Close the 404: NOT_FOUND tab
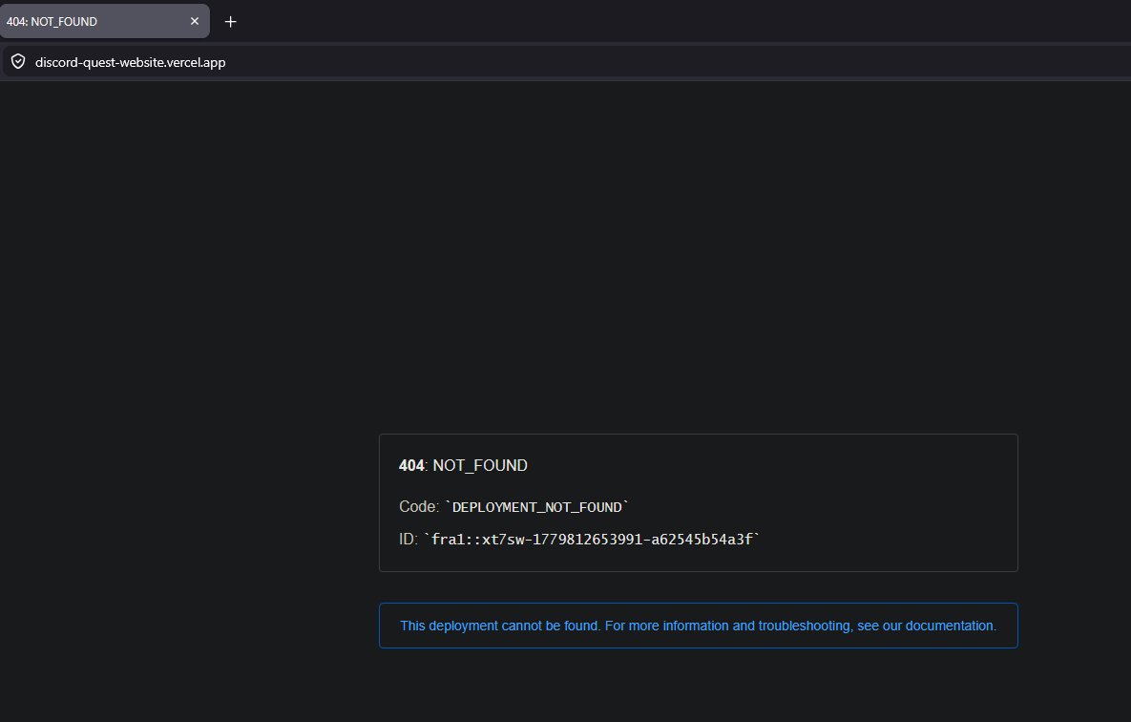The width and height of the screenshot is (1131, 722). point(194,22)
